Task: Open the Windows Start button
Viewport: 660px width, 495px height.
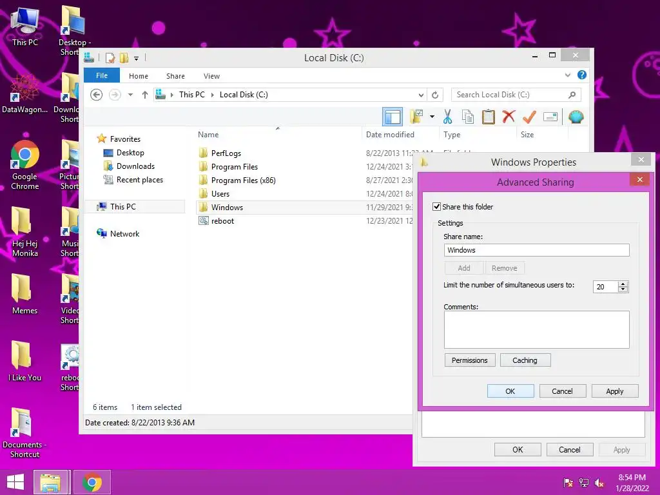Action: point(15,482)
